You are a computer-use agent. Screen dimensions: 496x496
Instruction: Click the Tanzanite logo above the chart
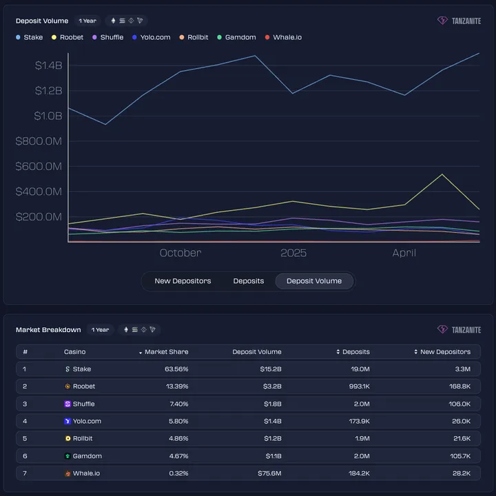[459, 21]
